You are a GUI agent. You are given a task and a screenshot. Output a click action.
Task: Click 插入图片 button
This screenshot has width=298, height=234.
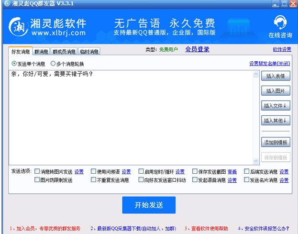pyautogui.click(x=276, y=90)
